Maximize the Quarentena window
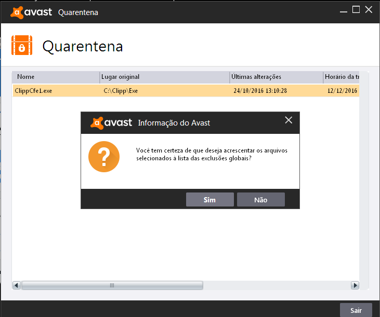 click(356, 9)
